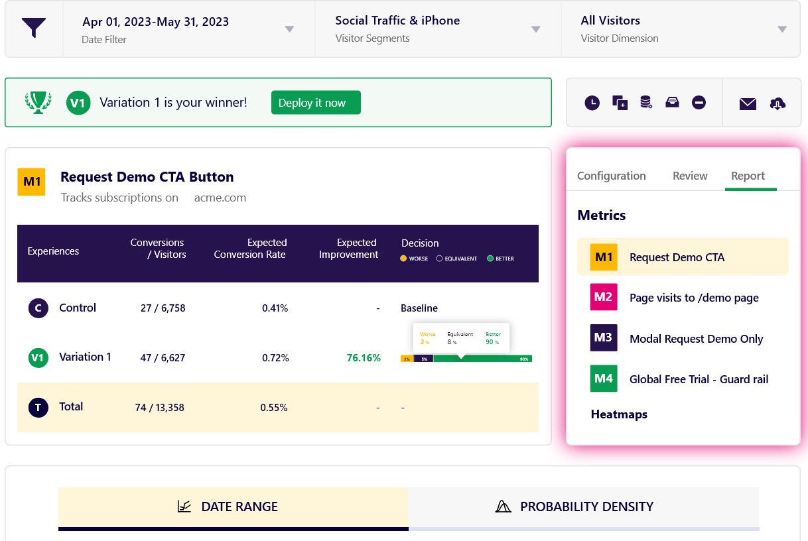The height and width of the screenshot is (541, 808).
Task: Click the clock history icon
Action: click(592, 103)
